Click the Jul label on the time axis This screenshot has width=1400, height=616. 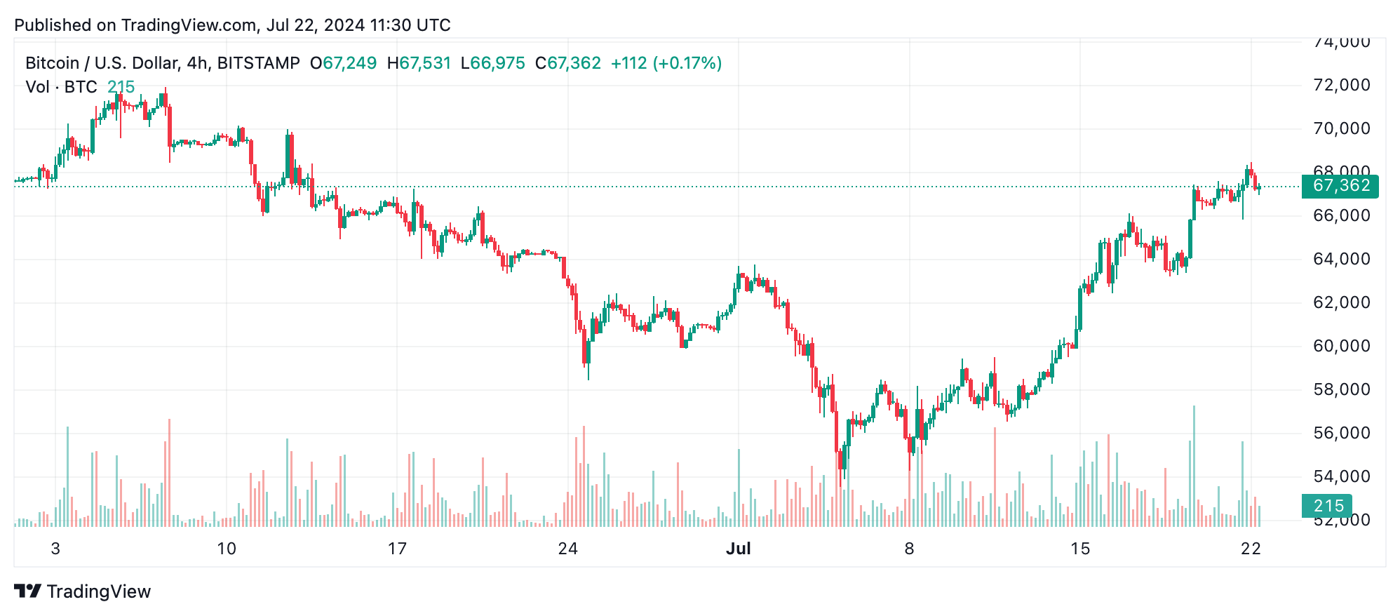coord(739,549)
